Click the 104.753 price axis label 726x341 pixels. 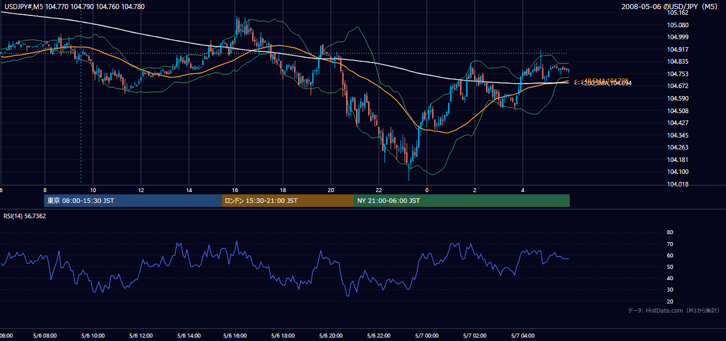click(677, 74)
